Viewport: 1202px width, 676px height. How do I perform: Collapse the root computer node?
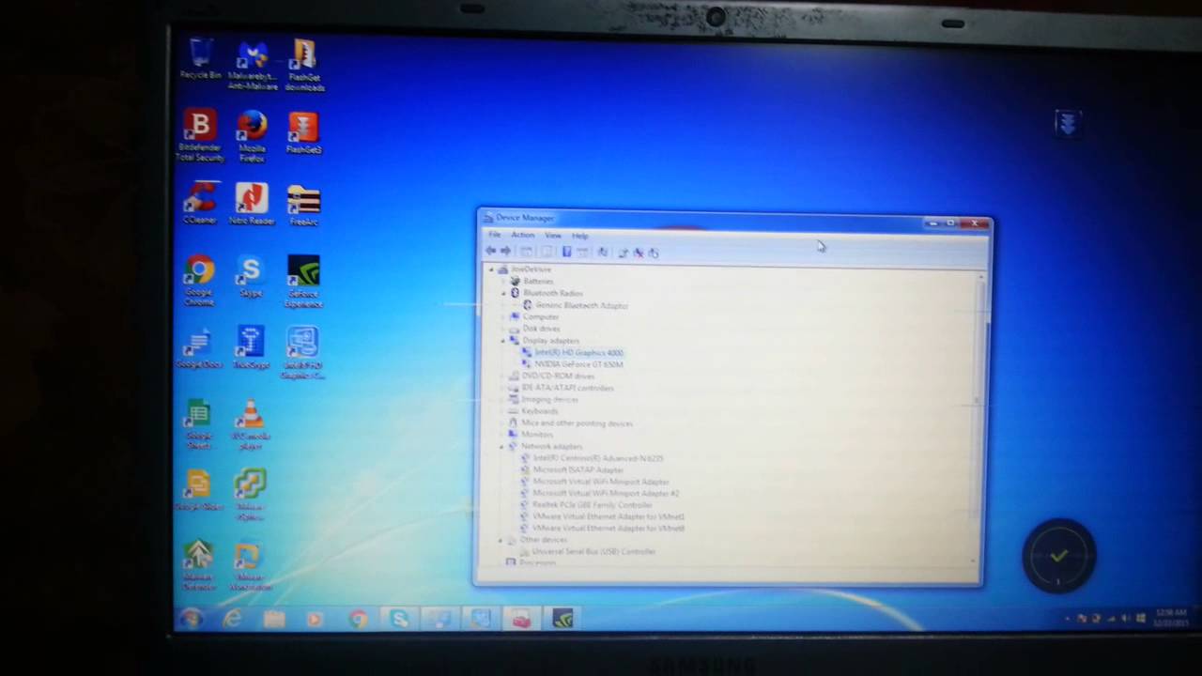tap(492, 269)
